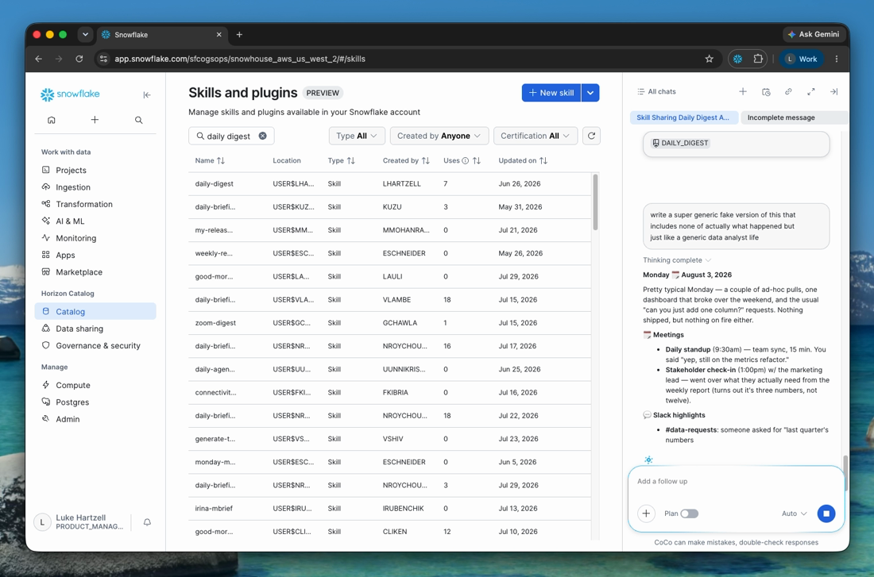Click the New skill button

pyautogui.click(x=551, y=92)
